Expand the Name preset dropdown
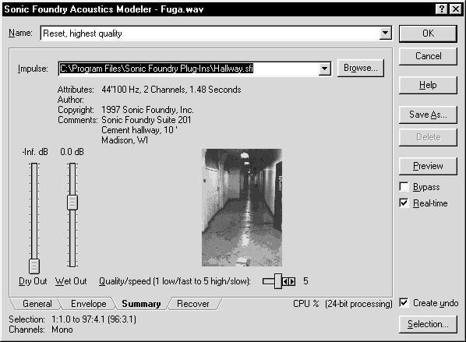 385,33
